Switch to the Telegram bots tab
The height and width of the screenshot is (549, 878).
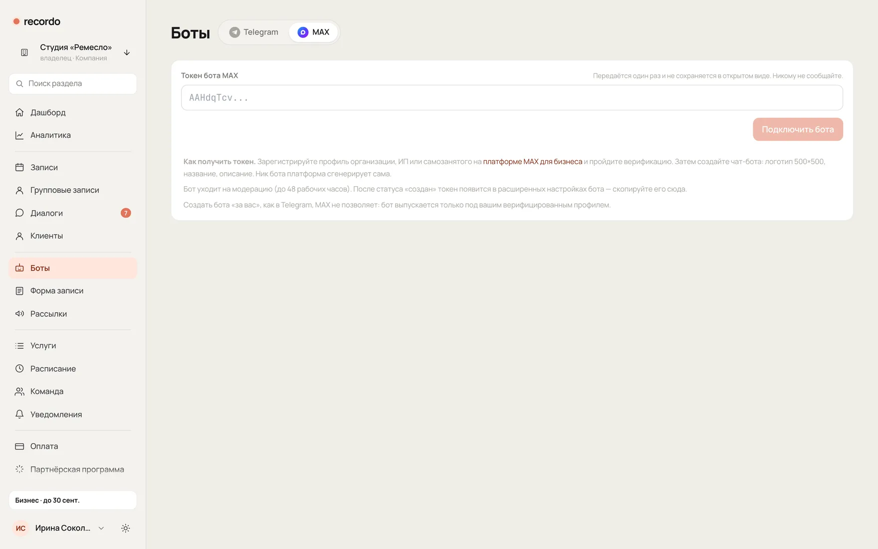pos(254,32)
